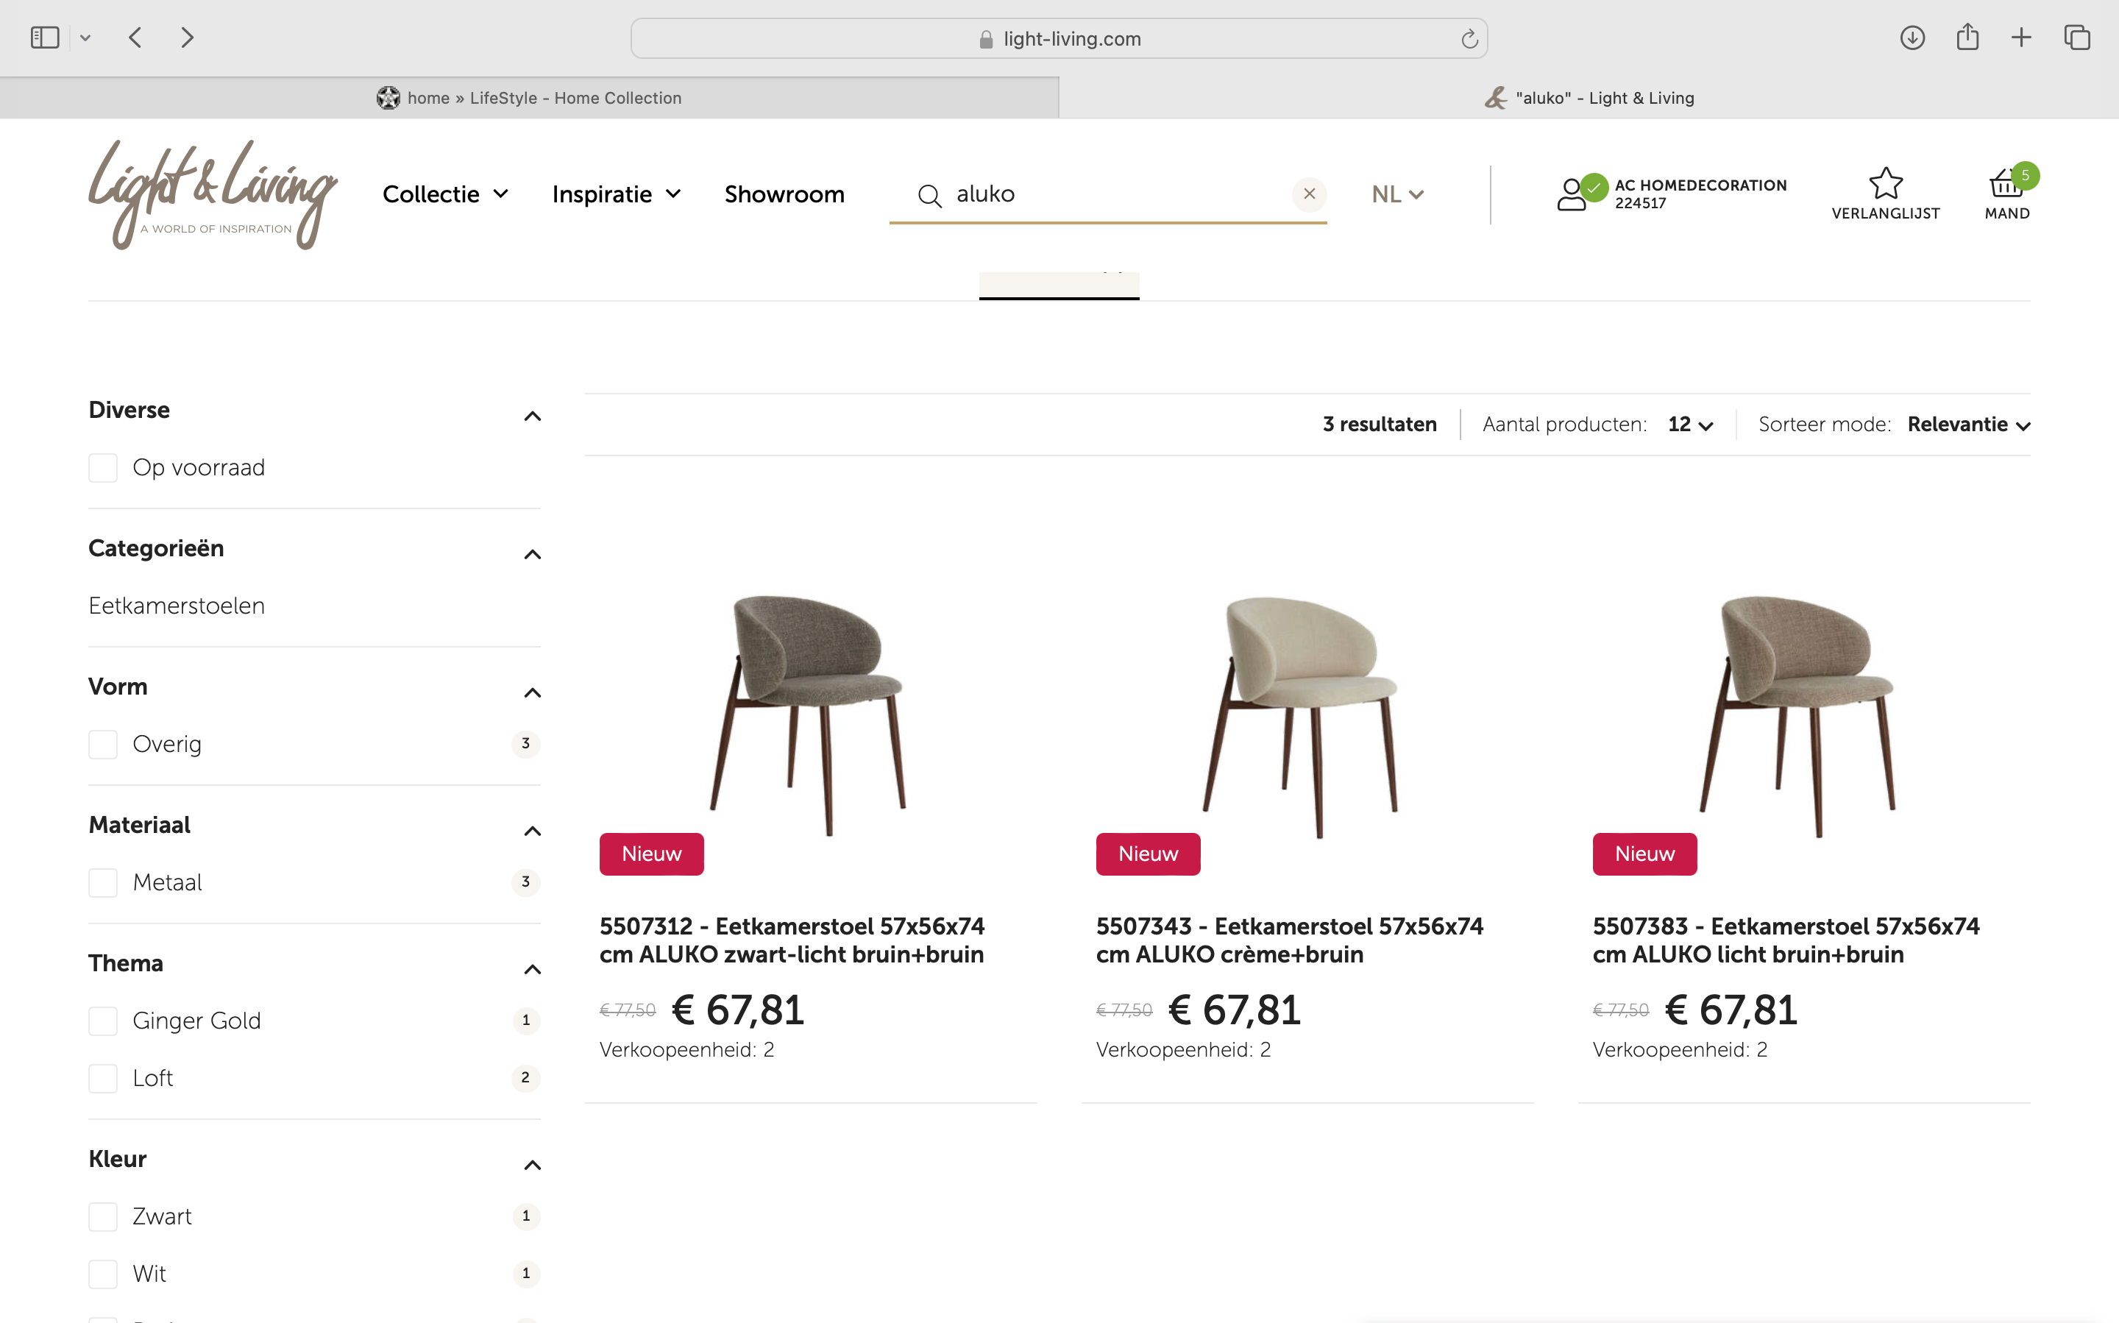Image resolution: width=2119 pixels, height=1323 pixels.
Task: Tick the Ginger Gold theme checkbox
Action: (x=103, y=1021)
